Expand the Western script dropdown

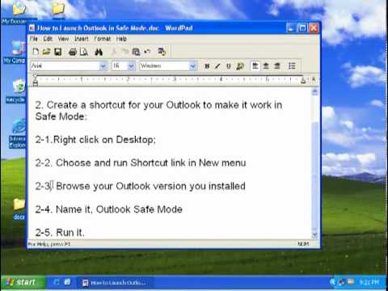click(x=192, y=66)
